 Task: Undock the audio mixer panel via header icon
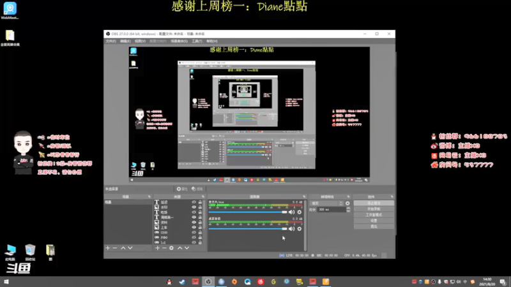pos(304,196)
